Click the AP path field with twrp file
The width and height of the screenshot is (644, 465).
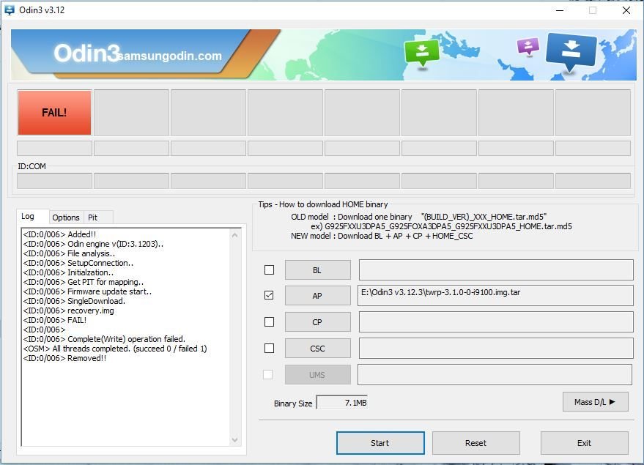pos(496,296)
